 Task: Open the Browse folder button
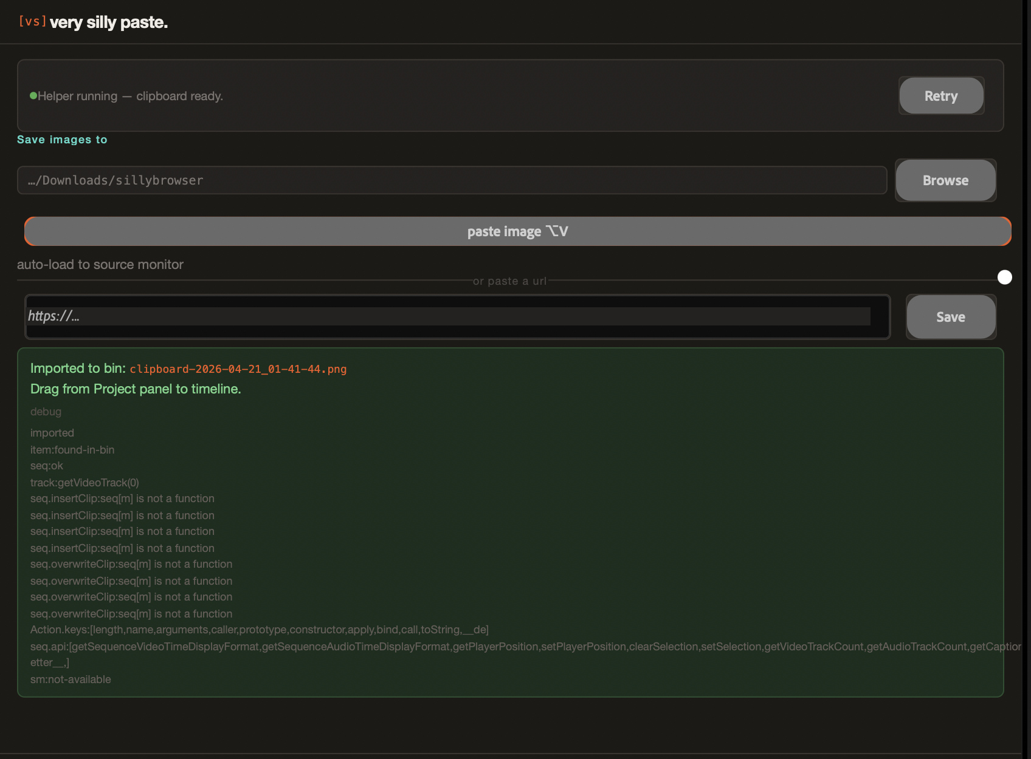[945, 180]
